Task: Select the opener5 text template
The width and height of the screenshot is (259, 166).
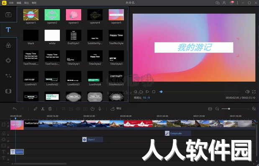Action: [116, 16]
